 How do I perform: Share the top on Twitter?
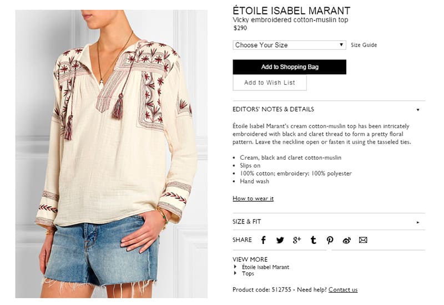[280, 240]
